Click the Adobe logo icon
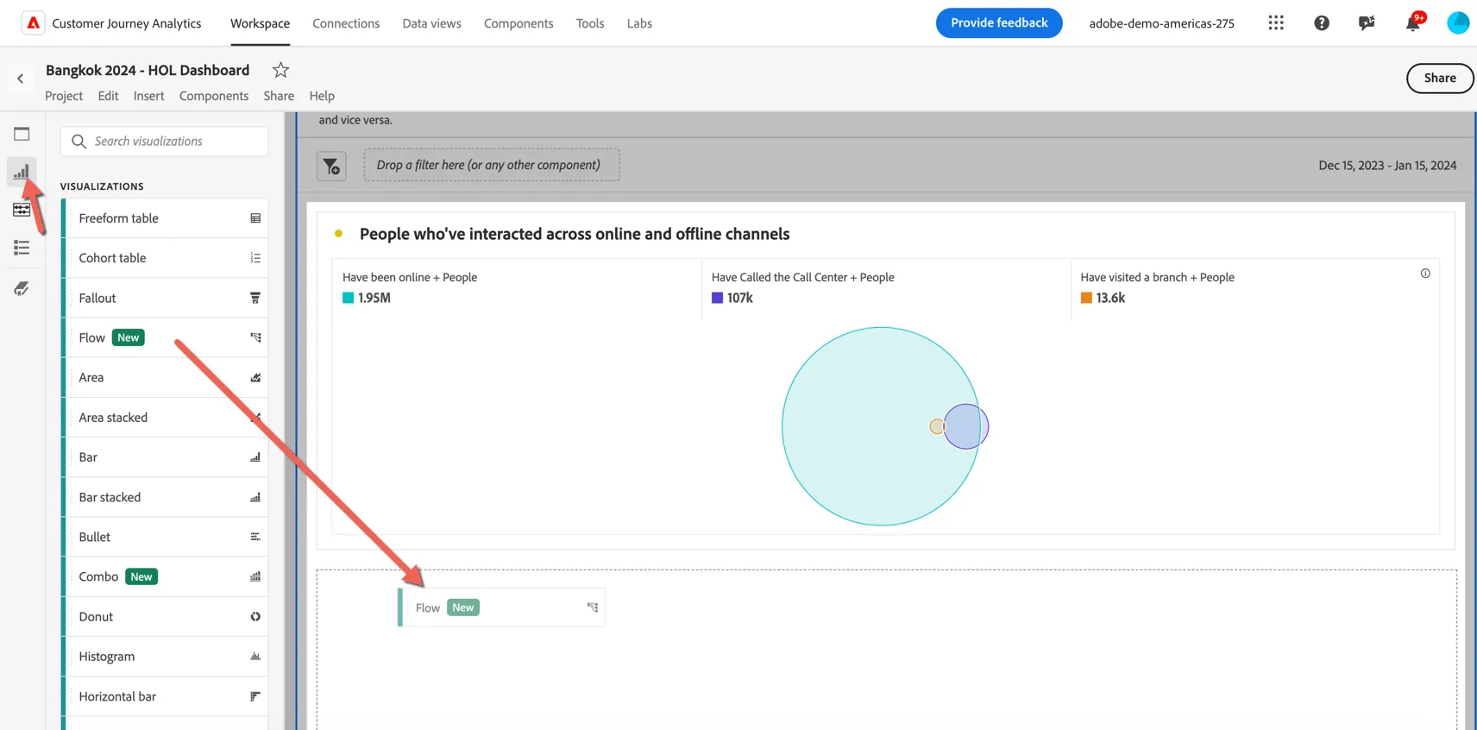This screenshot has height=730, width=1477. click(x=33, y=23)
